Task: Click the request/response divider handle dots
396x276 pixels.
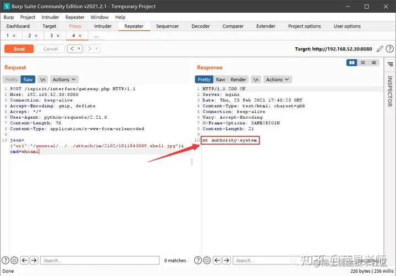Action: pos(192,162)
